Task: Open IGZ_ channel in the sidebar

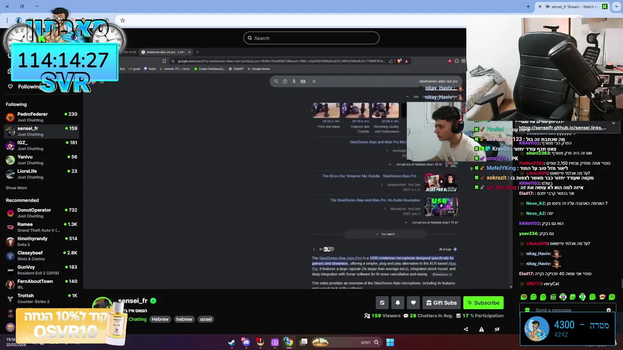Action: click(x=41, y=145)
